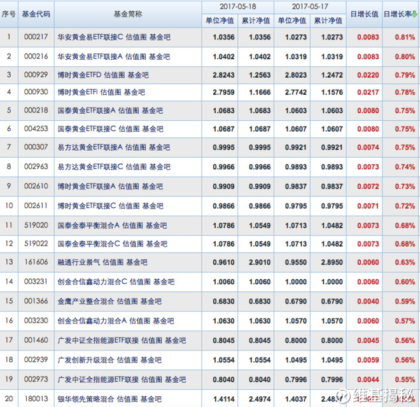The height and width of the screenshot is (407, 420).
Task: Select fund code 161606
Action: (x=36, y=261)
